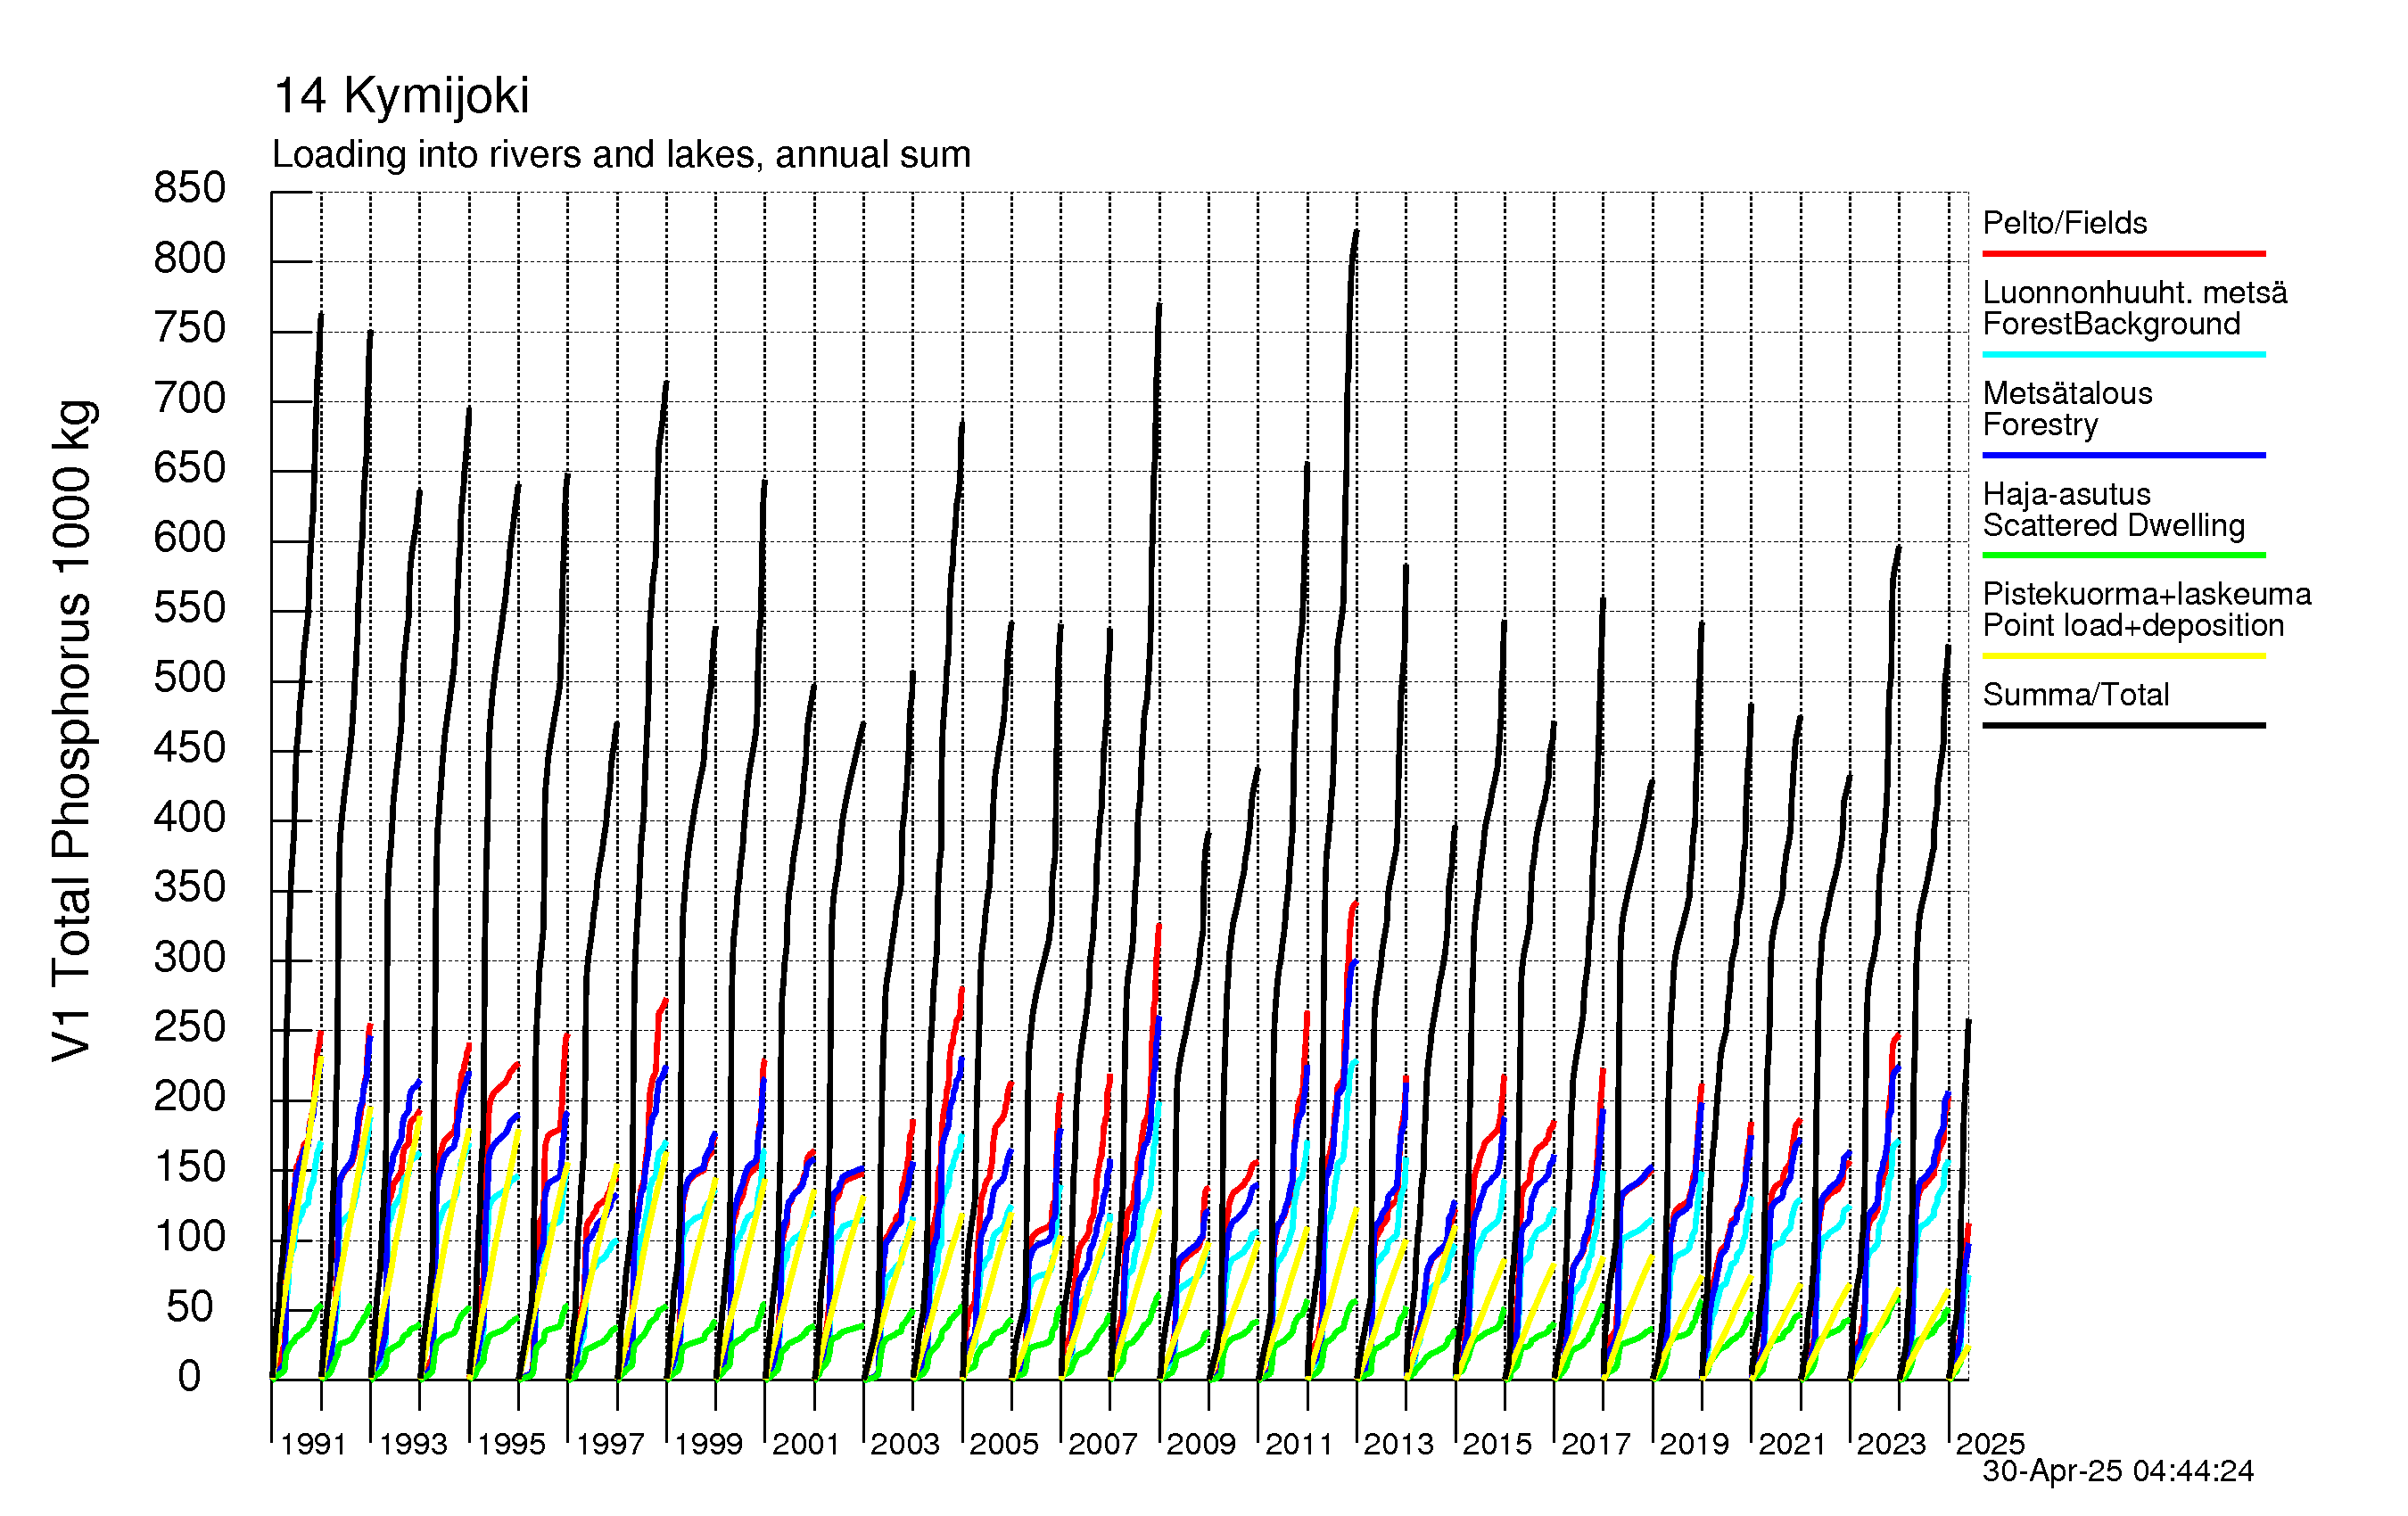Click the x-axis year 2015
2408x1516 pixels.
click(x=1497, y=1444)
